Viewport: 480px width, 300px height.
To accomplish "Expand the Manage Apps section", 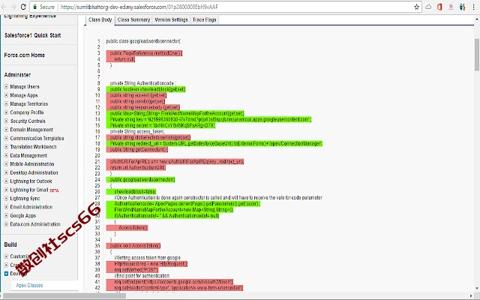I will tap(6, 95).
